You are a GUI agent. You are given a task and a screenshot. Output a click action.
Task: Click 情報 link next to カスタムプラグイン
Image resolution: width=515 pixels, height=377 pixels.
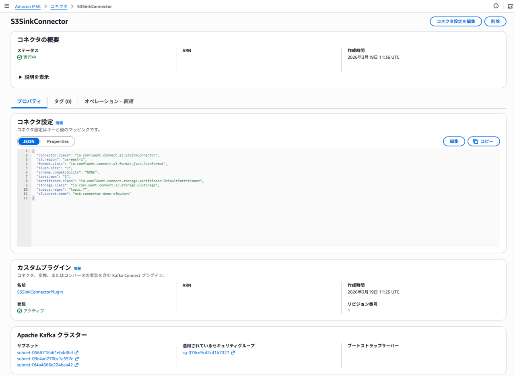(77, 268)
